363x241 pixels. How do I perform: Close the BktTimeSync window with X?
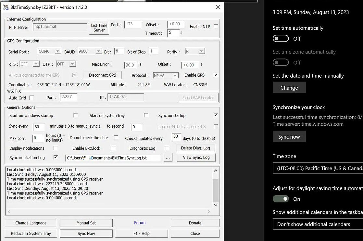[218, 7]
